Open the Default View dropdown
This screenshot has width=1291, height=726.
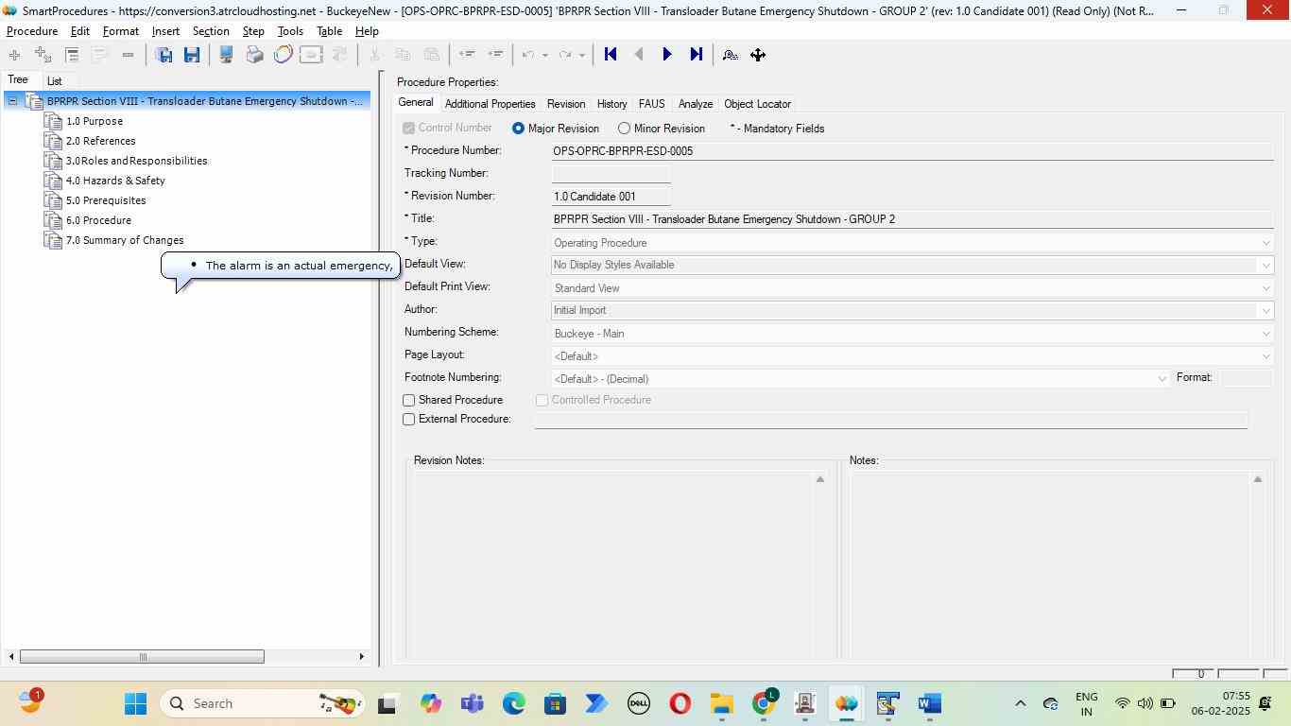click(1266, 266)
